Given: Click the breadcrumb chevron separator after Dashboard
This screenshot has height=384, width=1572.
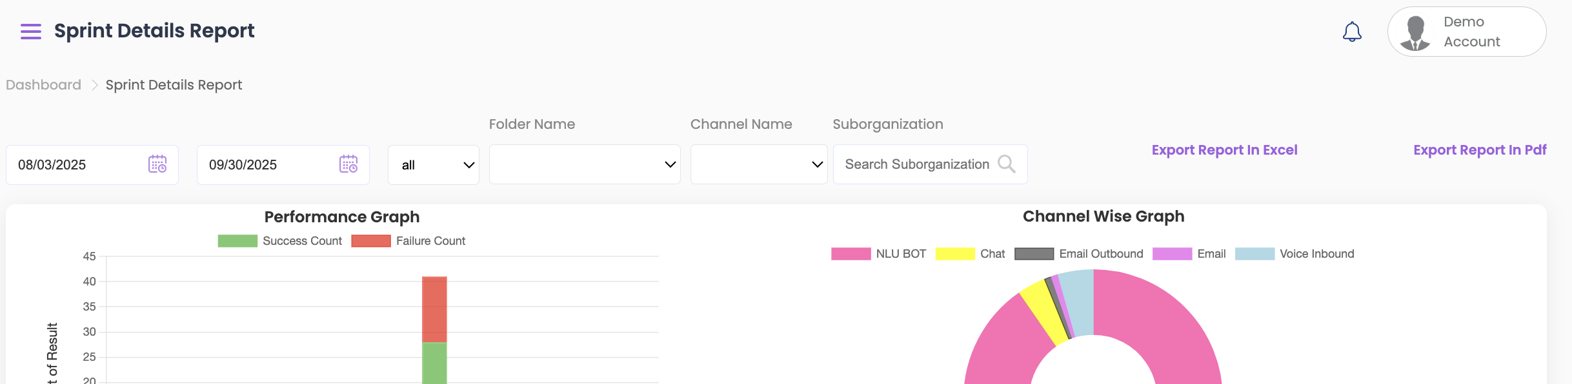Looking at the screenshot, I should pos(94,85).
